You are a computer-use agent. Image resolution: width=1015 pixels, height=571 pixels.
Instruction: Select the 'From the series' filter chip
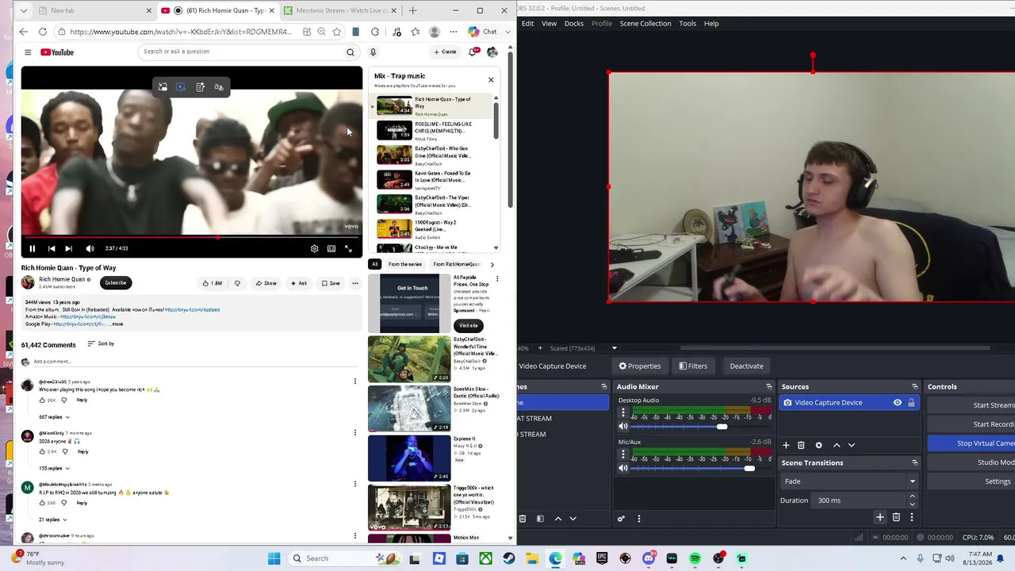click(x=405, y=264)
